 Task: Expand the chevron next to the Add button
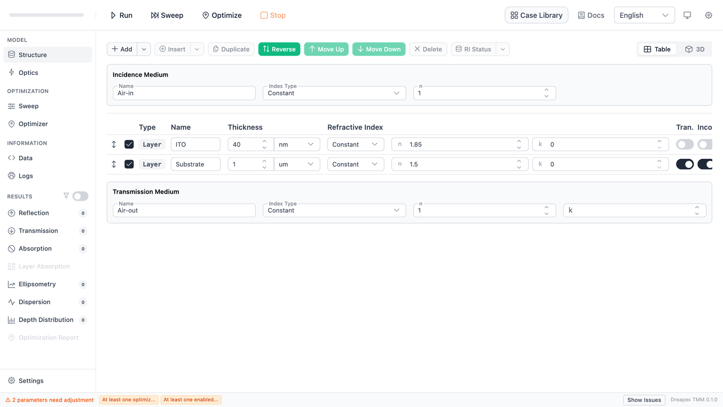tap(144, 49)
